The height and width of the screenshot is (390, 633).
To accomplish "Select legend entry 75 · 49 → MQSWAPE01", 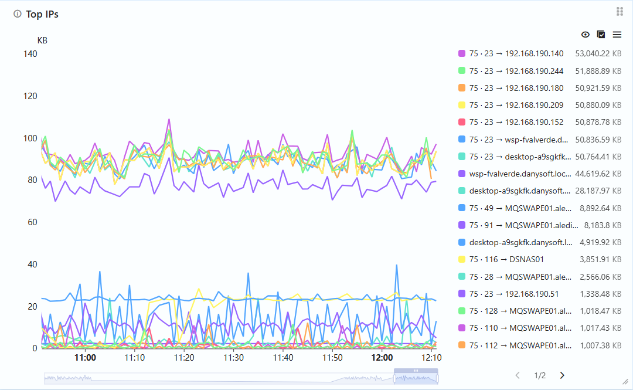I will click(x=540, y=208).
